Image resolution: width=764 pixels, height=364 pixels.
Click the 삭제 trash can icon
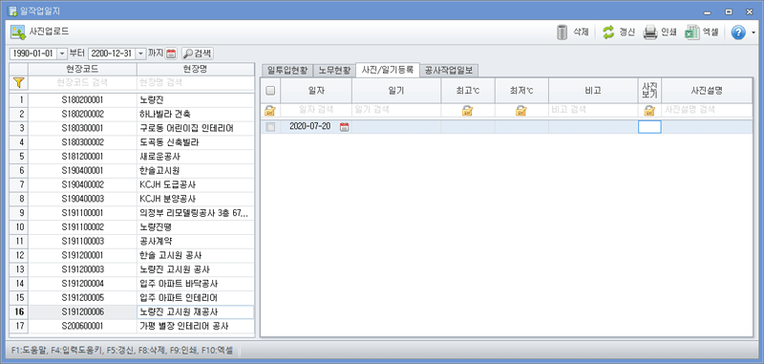(x=562, y=32)
